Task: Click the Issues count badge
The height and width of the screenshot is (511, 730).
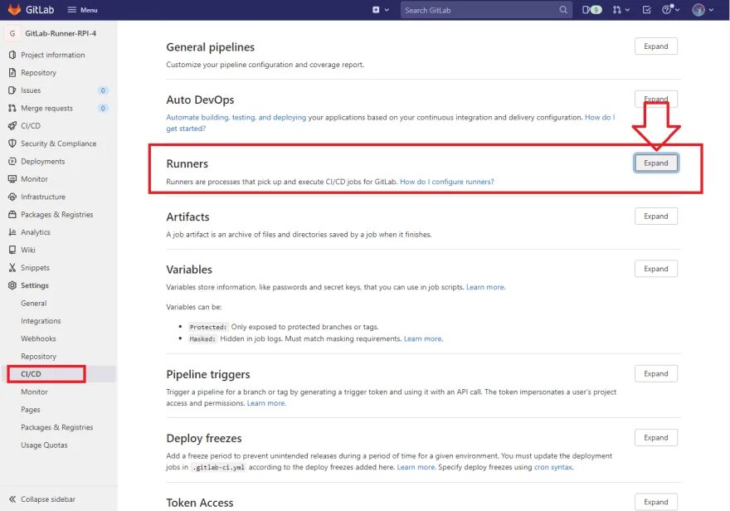Action: coord(103,90)
